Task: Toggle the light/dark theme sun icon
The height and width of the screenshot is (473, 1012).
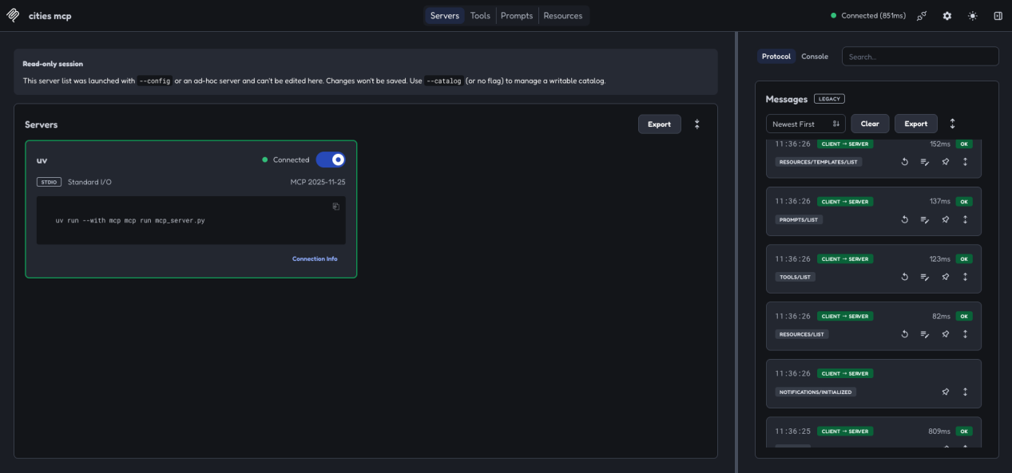Action: [972, 16]
